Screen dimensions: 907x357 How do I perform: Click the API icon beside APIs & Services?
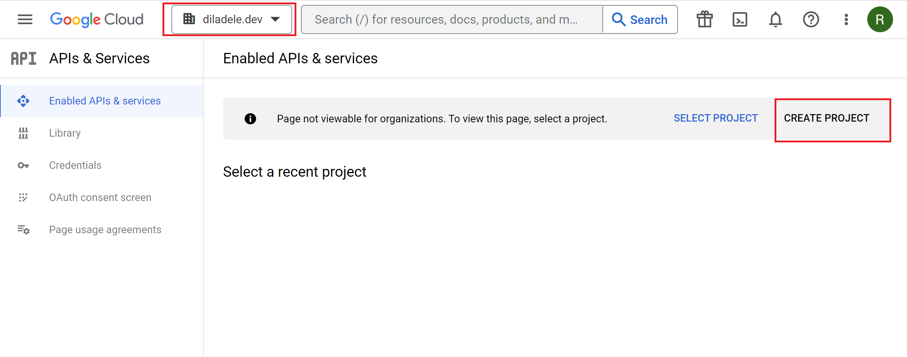(x=24, y=58)
